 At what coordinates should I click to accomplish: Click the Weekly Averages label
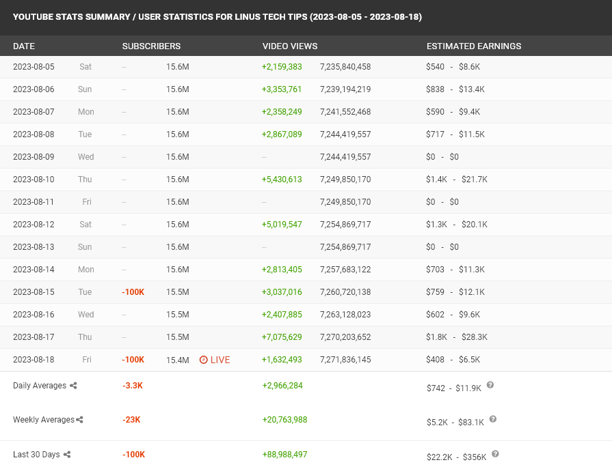43,420
